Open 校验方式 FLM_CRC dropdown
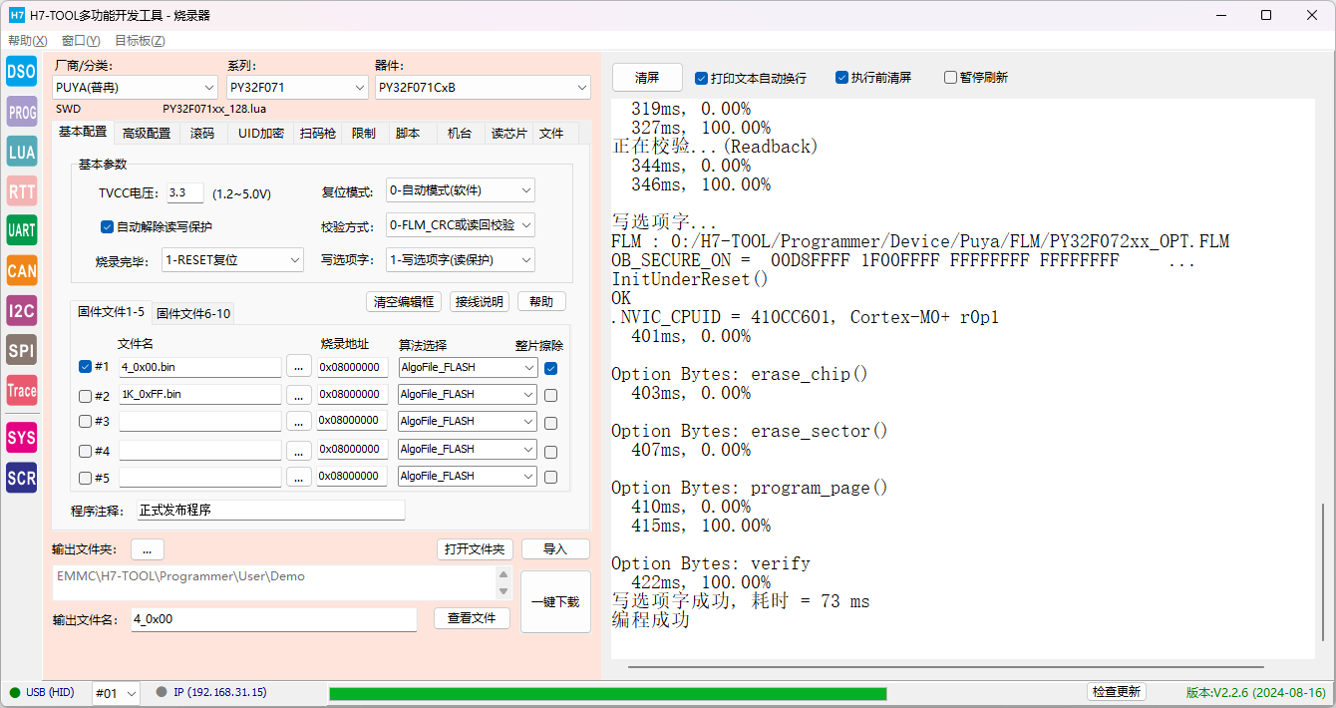The width and height of the screenshot is (1336, 708). pos(461,225)
